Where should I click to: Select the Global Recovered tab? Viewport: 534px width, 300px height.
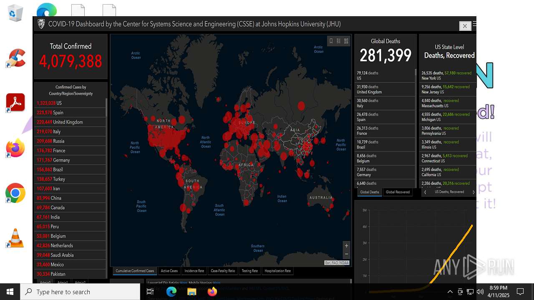click(x=398, y=192)
